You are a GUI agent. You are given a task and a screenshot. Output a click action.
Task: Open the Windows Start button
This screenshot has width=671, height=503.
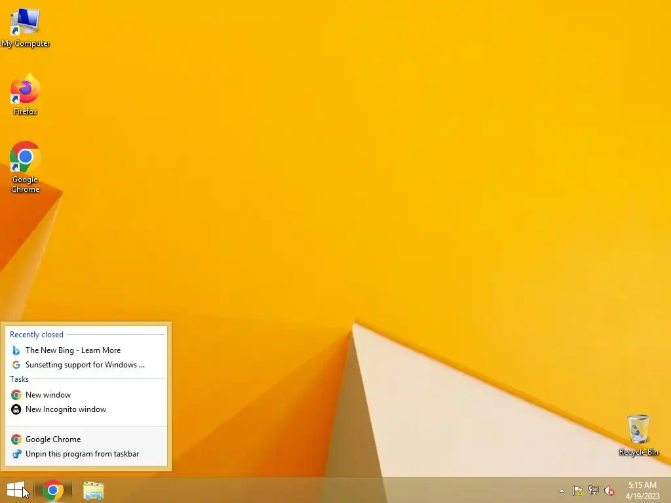[x=16, y=490]
